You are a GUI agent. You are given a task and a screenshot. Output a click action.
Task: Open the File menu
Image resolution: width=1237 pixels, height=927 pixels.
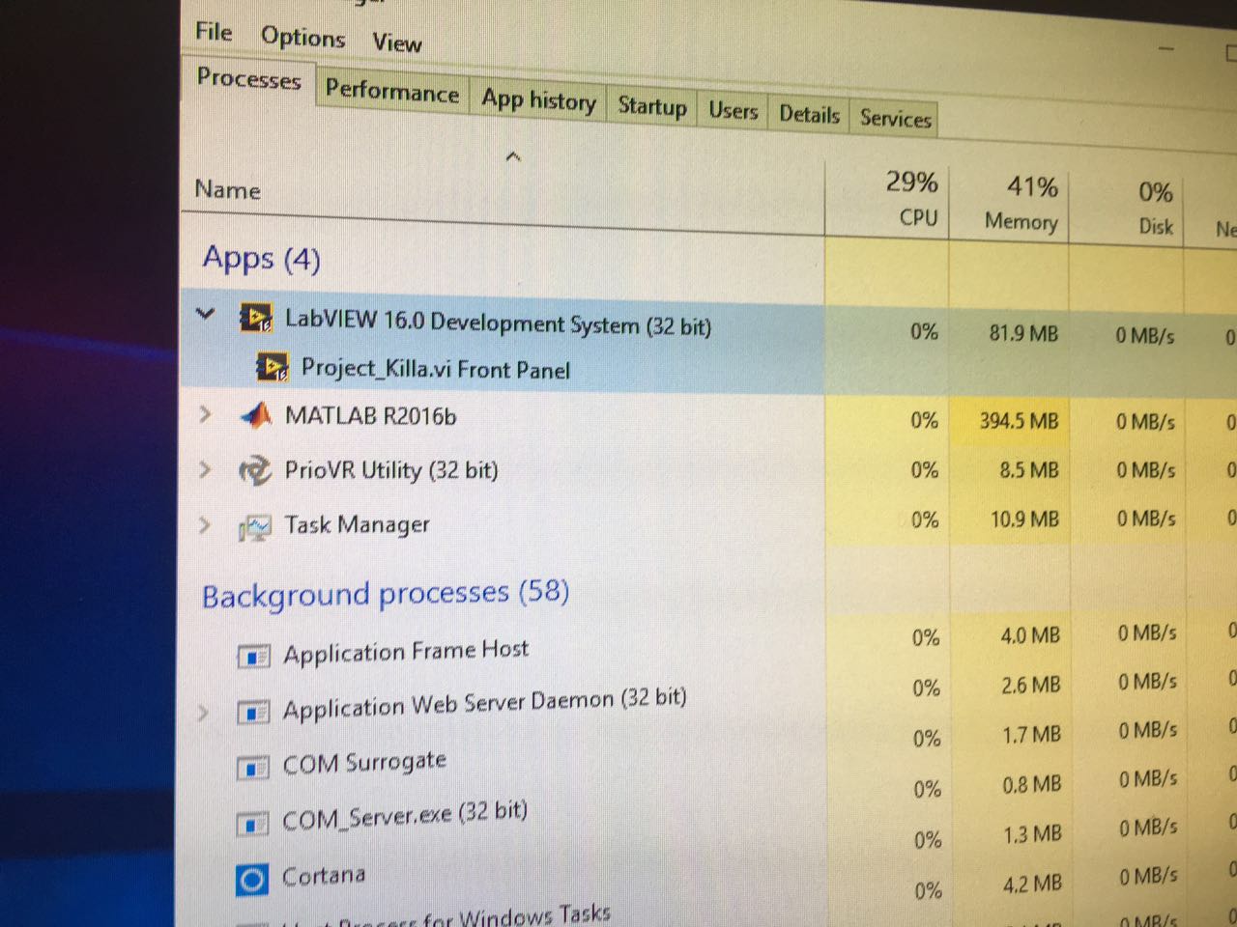click(214, 32)
